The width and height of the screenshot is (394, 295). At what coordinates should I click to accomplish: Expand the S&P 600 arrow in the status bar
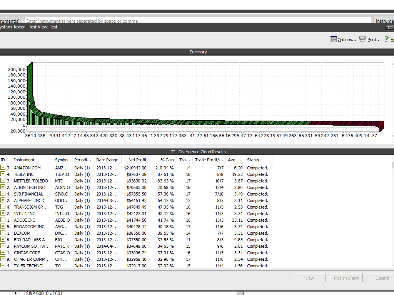pos(16,293)
